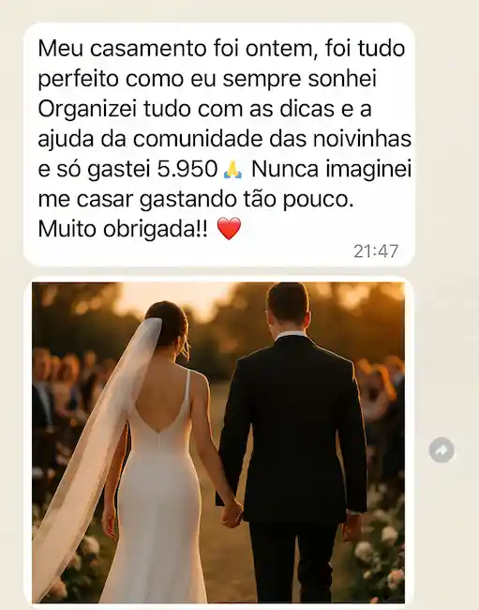
Task: Tap the red heart emoji
Action: tap(229, 228)
